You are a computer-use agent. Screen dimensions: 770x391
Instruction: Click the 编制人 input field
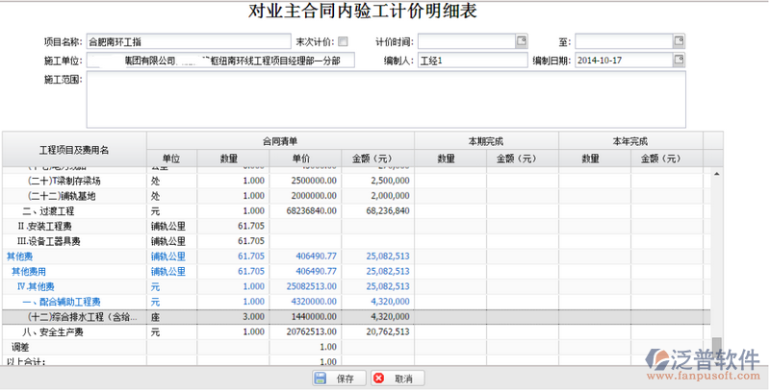[472, 60]
